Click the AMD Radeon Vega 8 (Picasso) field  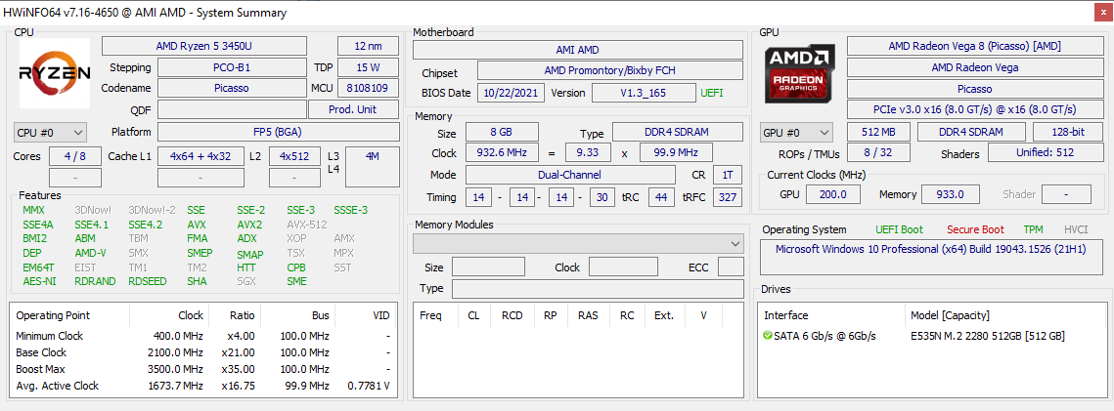coord(974,46)
